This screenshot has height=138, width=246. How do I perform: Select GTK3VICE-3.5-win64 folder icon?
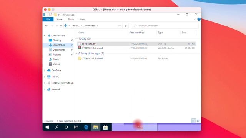[x=80, y=58]
